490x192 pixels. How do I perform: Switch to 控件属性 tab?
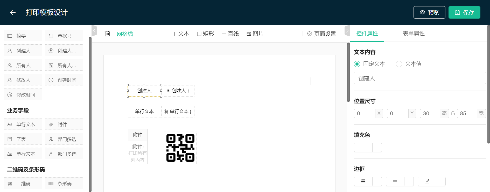pos(367,34)
